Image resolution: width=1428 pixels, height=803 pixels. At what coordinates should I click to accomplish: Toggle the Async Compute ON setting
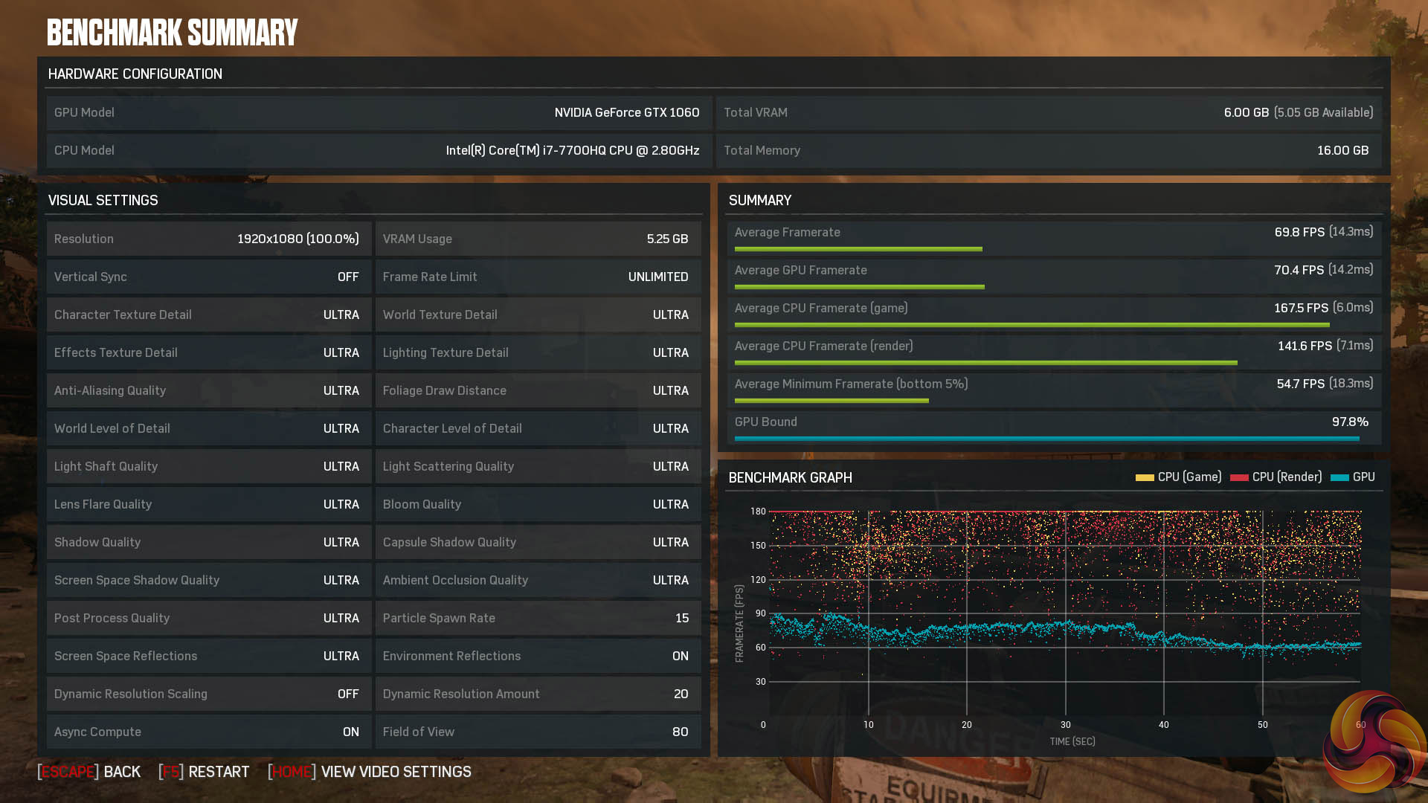(x=350, y=732)
